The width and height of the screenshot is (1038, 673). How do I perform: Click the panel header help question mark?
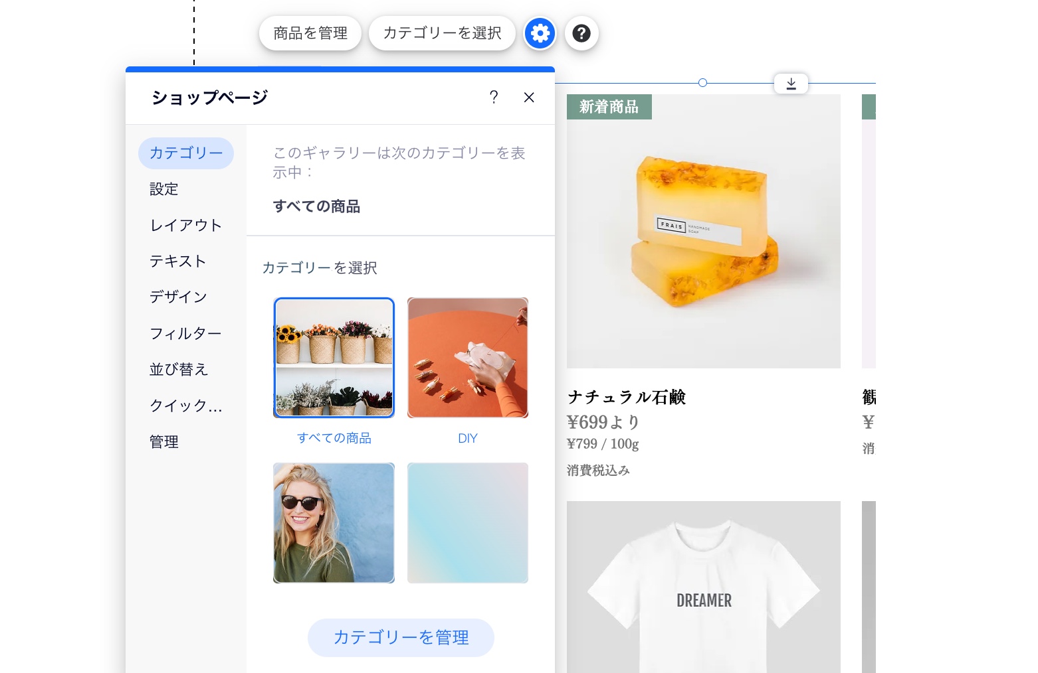(x=494, y=98)
